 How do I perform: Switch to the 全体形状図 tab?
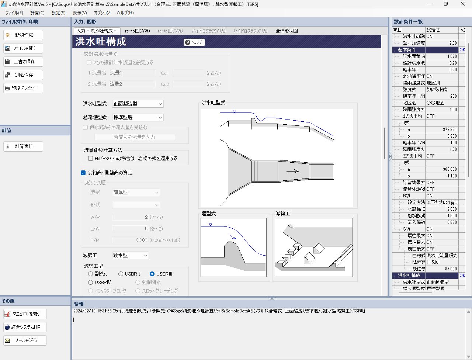point(287,31)
